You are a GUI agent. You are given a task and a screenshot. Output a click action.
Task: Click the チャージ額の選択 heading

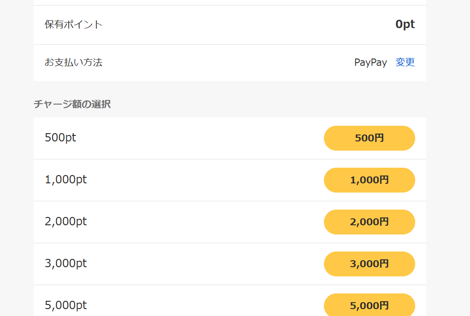72,104
